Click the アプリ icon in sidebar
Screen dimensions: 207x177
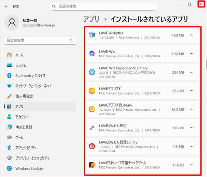[9, 107]
